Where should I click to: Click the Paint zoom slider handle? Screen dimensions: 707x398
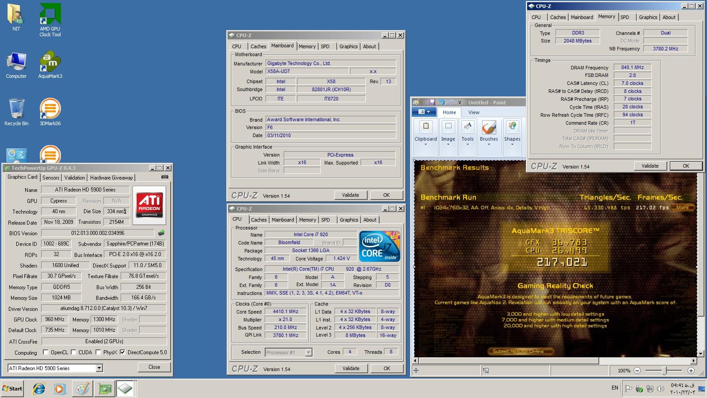[x=664, y=371]
